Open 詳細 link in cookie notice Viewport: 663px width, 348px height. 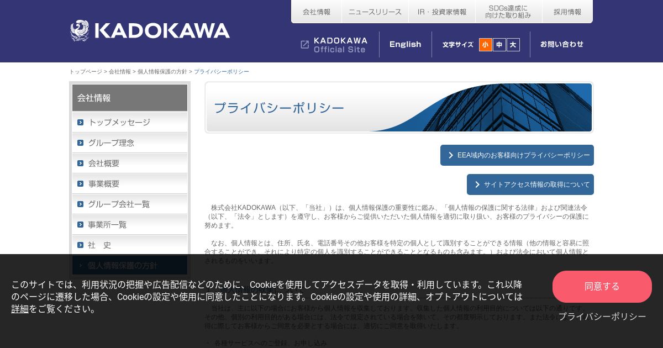coord(20,309)
